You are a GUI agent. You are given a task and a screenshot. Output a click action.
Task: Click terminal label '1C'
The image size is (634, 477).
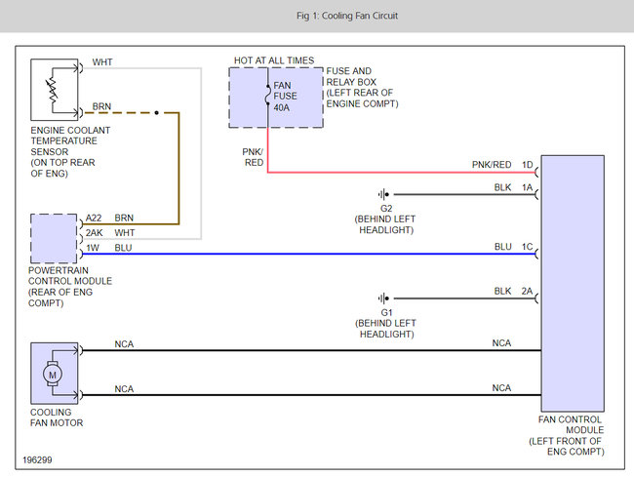point(528,247)
